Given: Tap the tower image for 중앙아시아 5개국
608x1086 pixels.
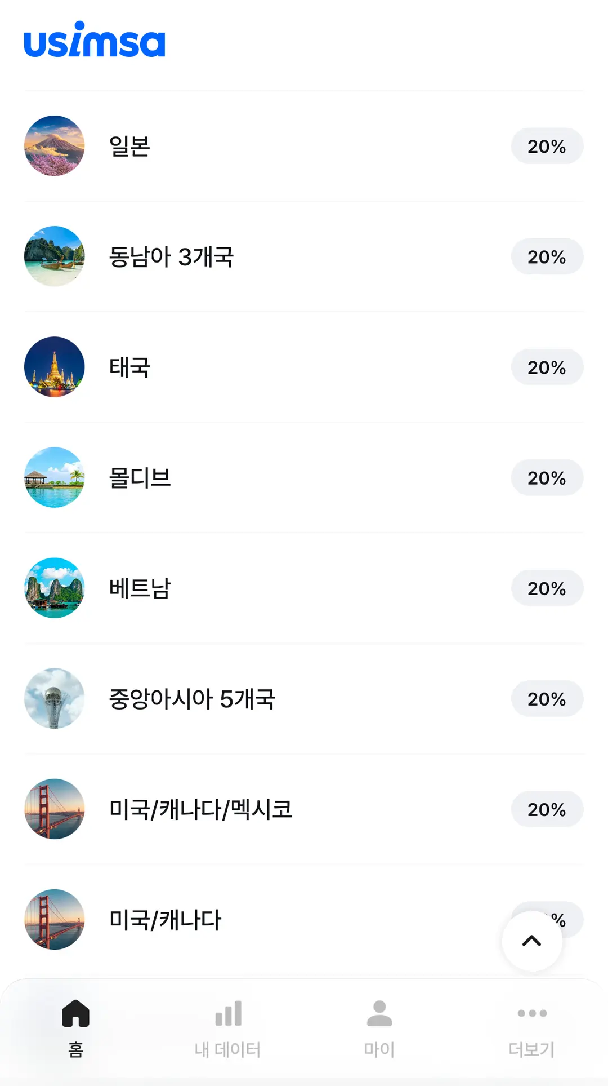Looking at the screenshot, I should (x=55, y=698).
